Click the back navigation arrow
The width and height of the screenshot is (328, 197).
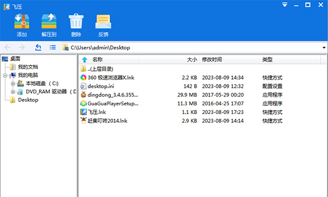8,47
